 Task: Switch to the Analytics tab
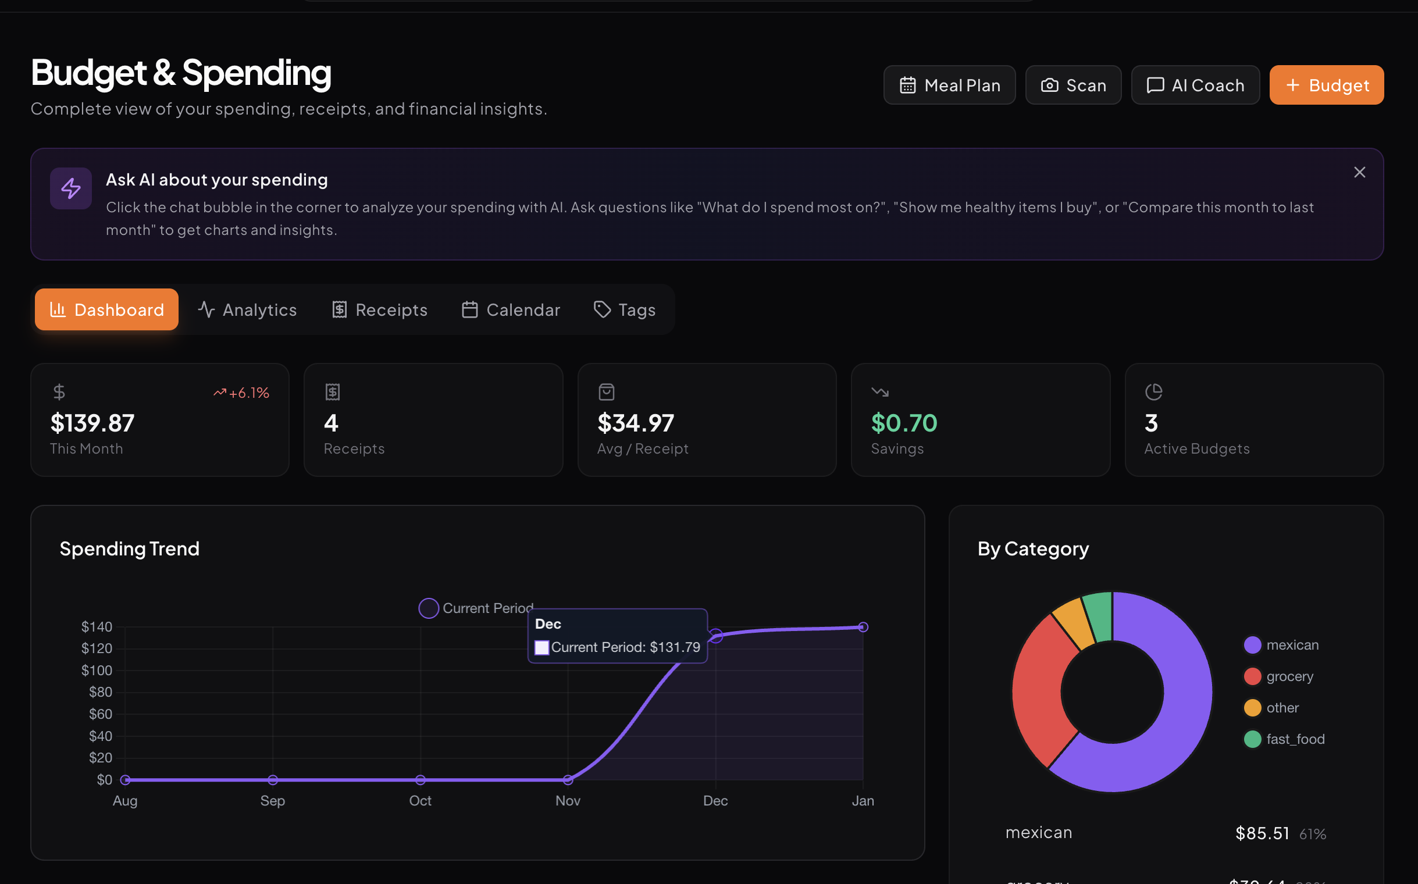(x=247, y=309)
